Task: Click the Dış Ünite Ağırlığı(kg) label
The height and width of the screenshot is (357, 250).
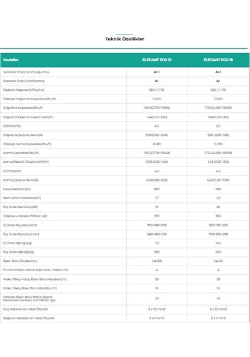Action: (18, 252)
